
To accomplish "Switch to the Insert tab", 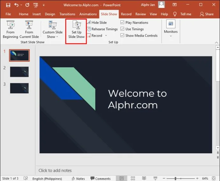I will pos(36,14).
